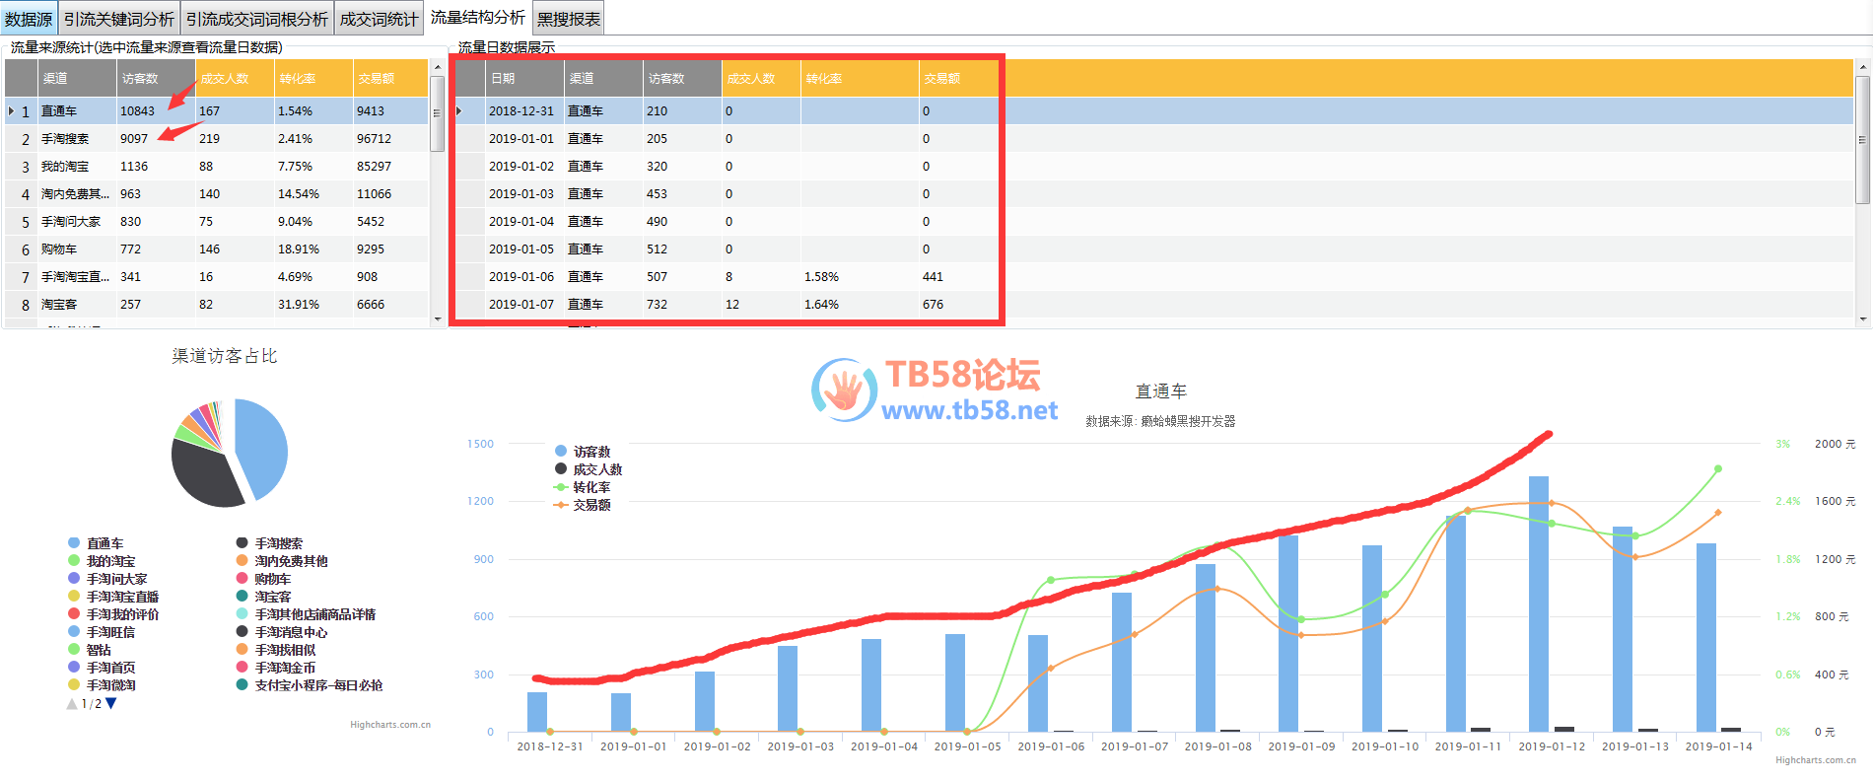Click daily data table scroll-up arrow
The width and height of the screenshot is (1873, 781).
click(1862, 67)
